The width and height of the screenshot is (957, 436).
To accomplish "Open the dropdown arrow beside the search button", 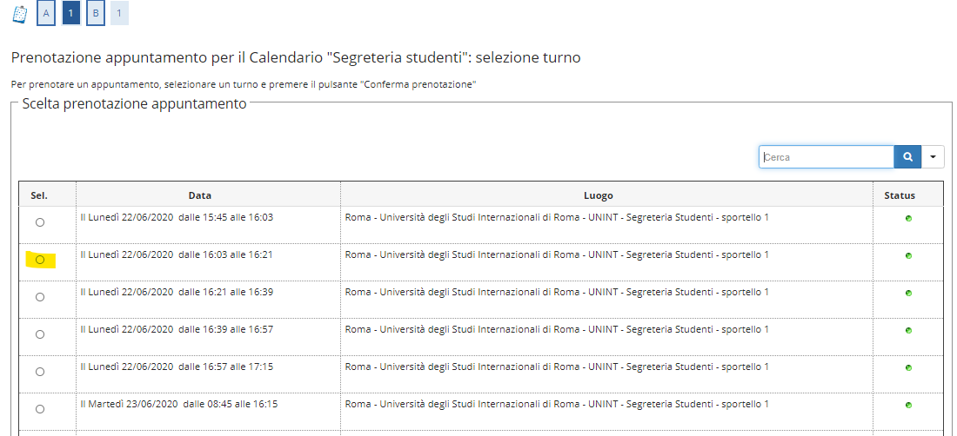I will coord(932,157).
